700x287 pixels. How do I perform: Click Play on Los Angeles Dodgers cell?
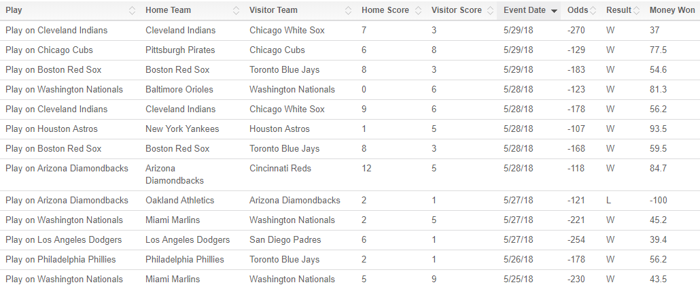[63, 239]
